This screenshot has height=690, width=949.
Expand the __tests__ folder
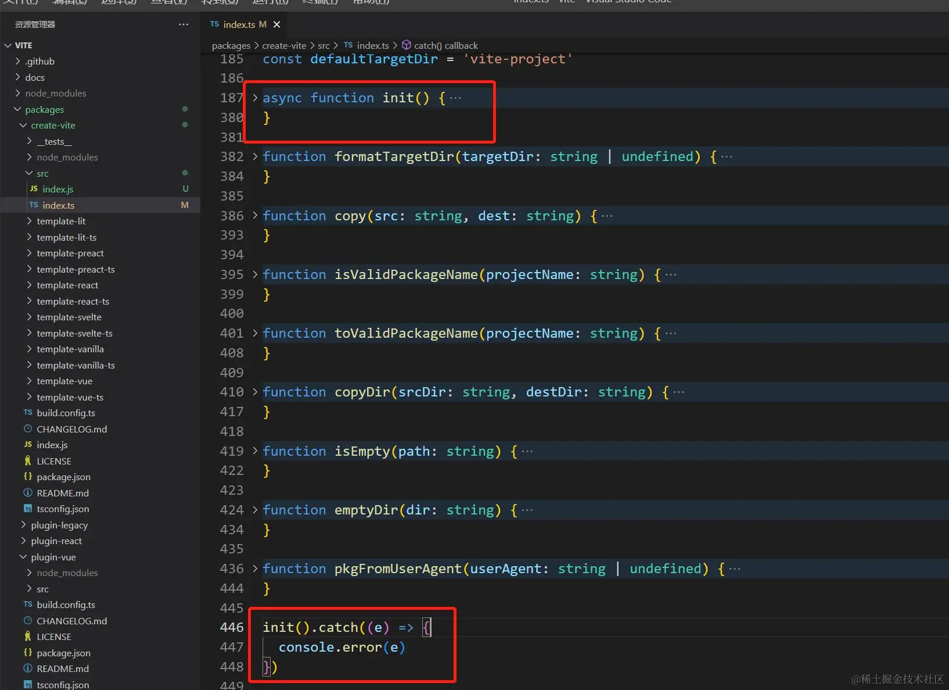tap(29, 141)
